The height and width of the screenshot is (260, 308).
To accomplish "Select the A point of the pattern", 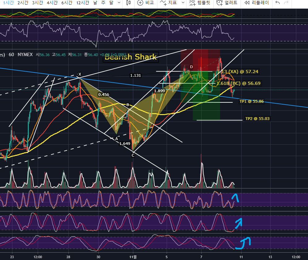I will tap(117, 139).
